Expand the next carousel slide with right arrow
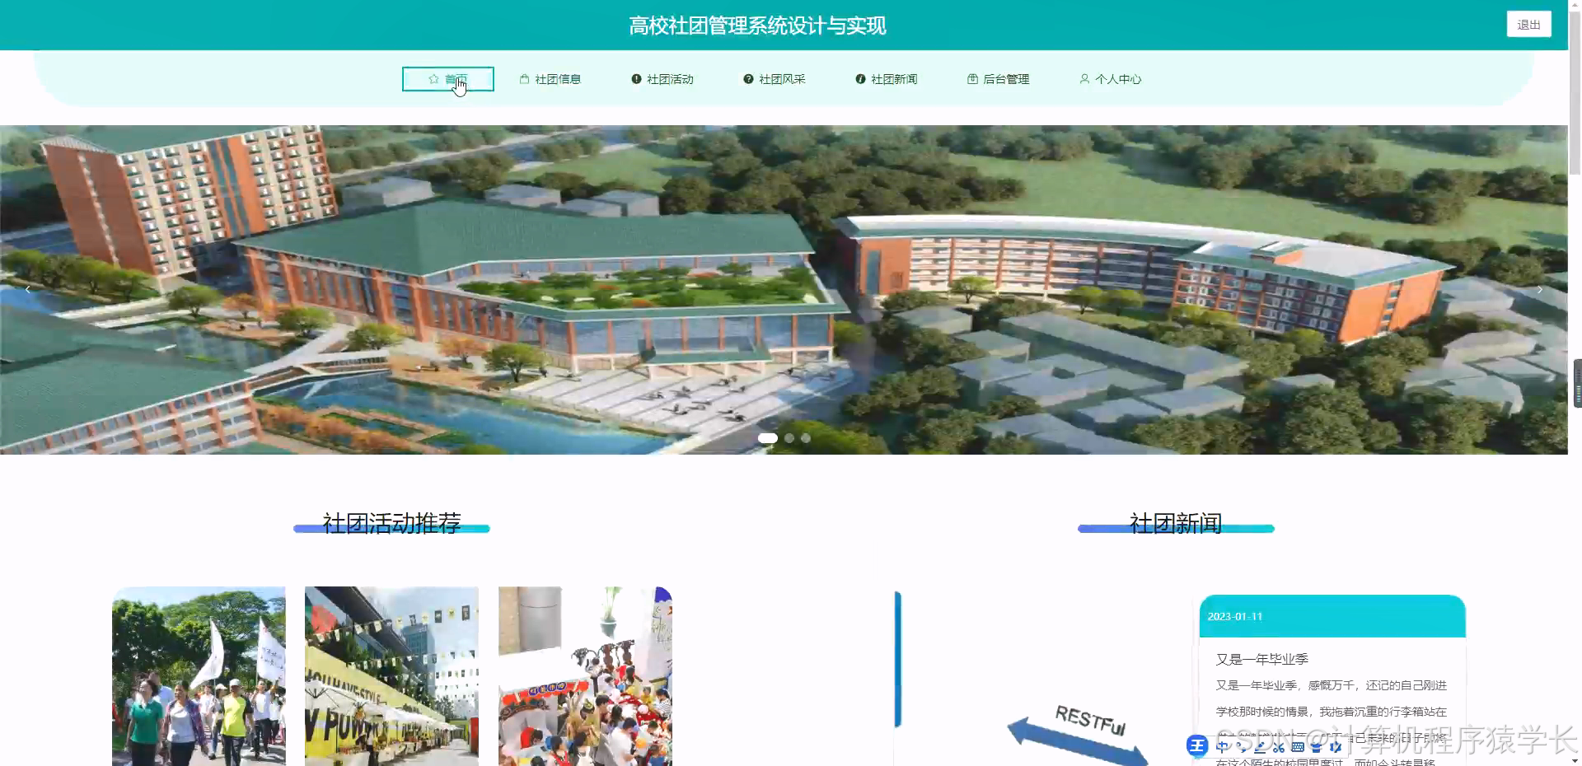 (x=1539, y=290)
